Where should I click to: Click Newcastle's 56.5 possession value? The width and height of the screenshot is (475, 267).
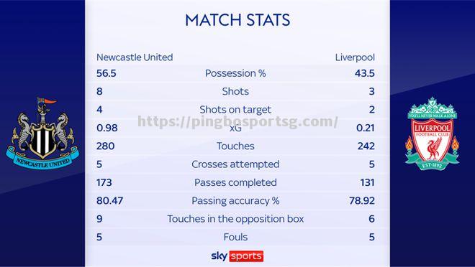107,73
